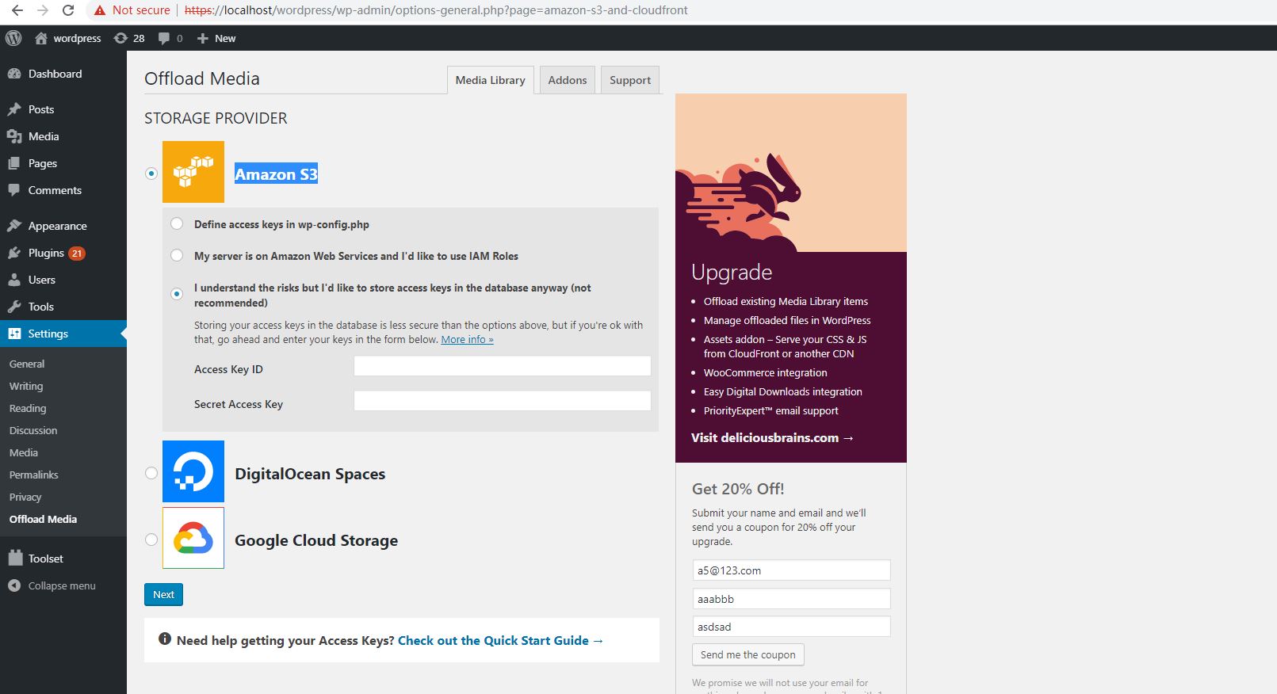Switch to the Media Library tab

491,80
